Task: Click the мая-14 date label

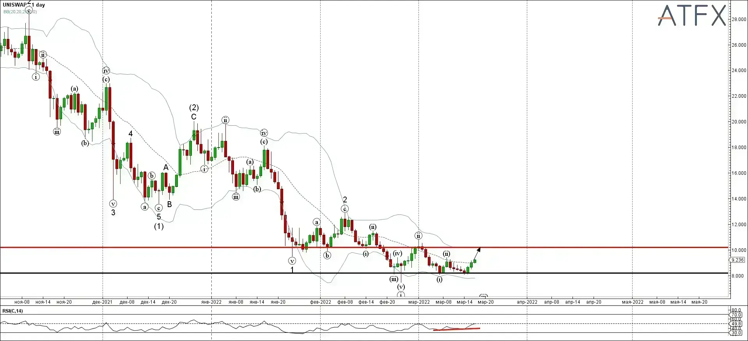Action: tap(679, 302)
